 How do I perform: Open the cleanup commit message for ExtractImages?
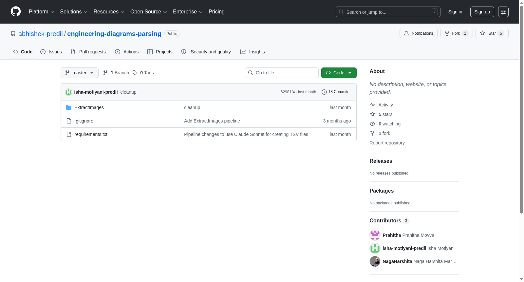click(x=192, y=107)
